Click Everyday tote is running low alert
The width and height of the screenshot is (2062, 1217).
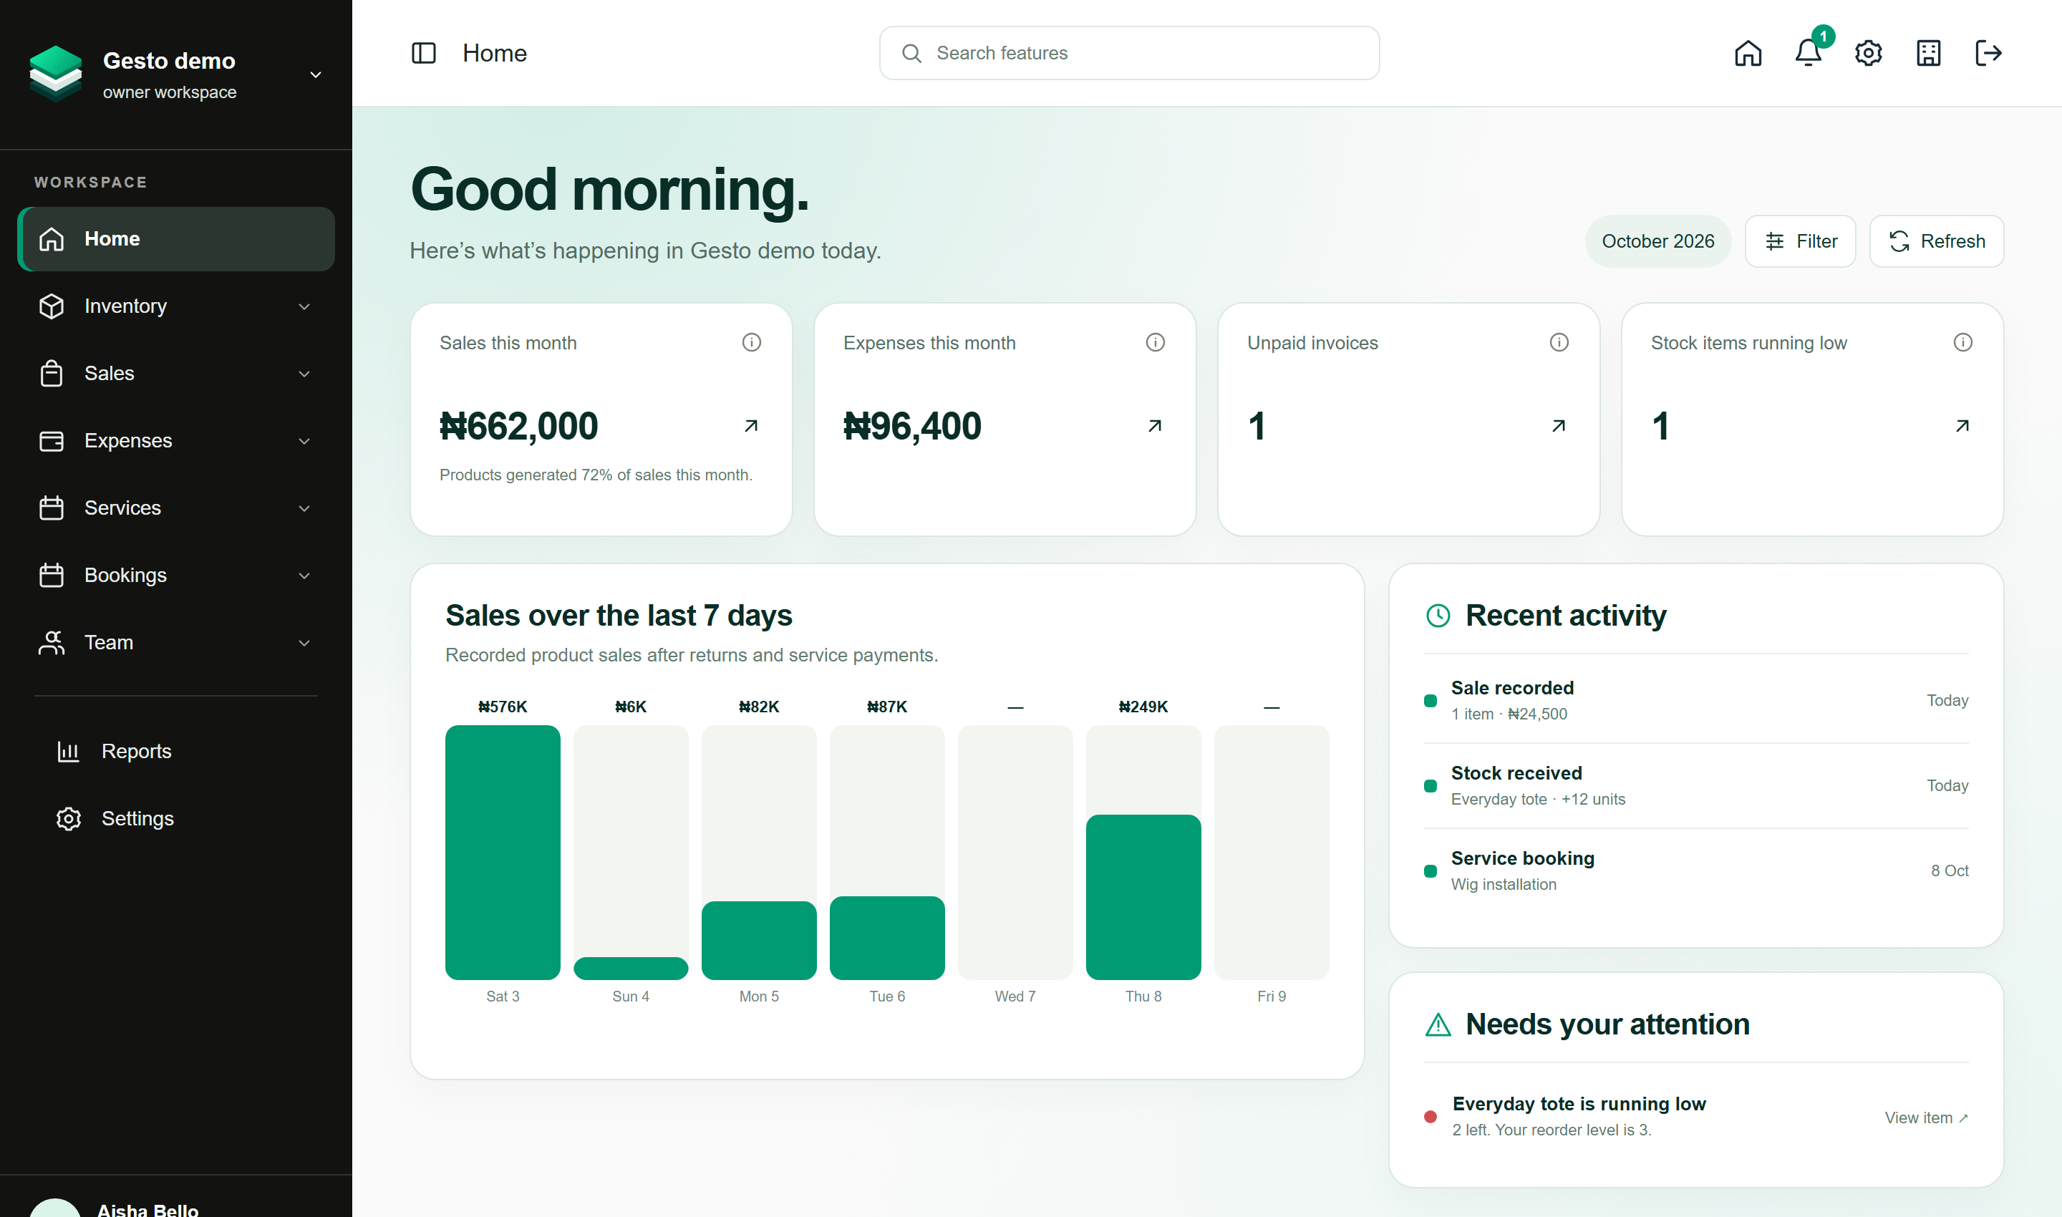1579,1104
